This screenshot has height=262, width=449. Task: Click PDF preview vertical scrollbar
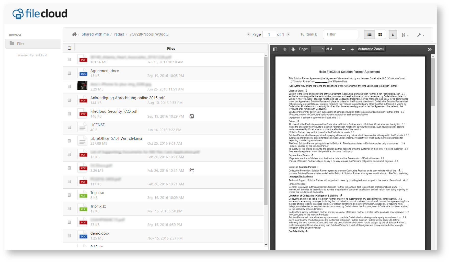point(433,82)
